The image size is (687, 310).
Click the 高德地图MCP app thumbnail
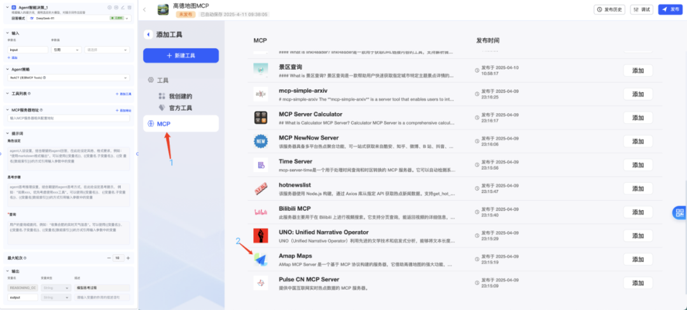tap(163, 10)
